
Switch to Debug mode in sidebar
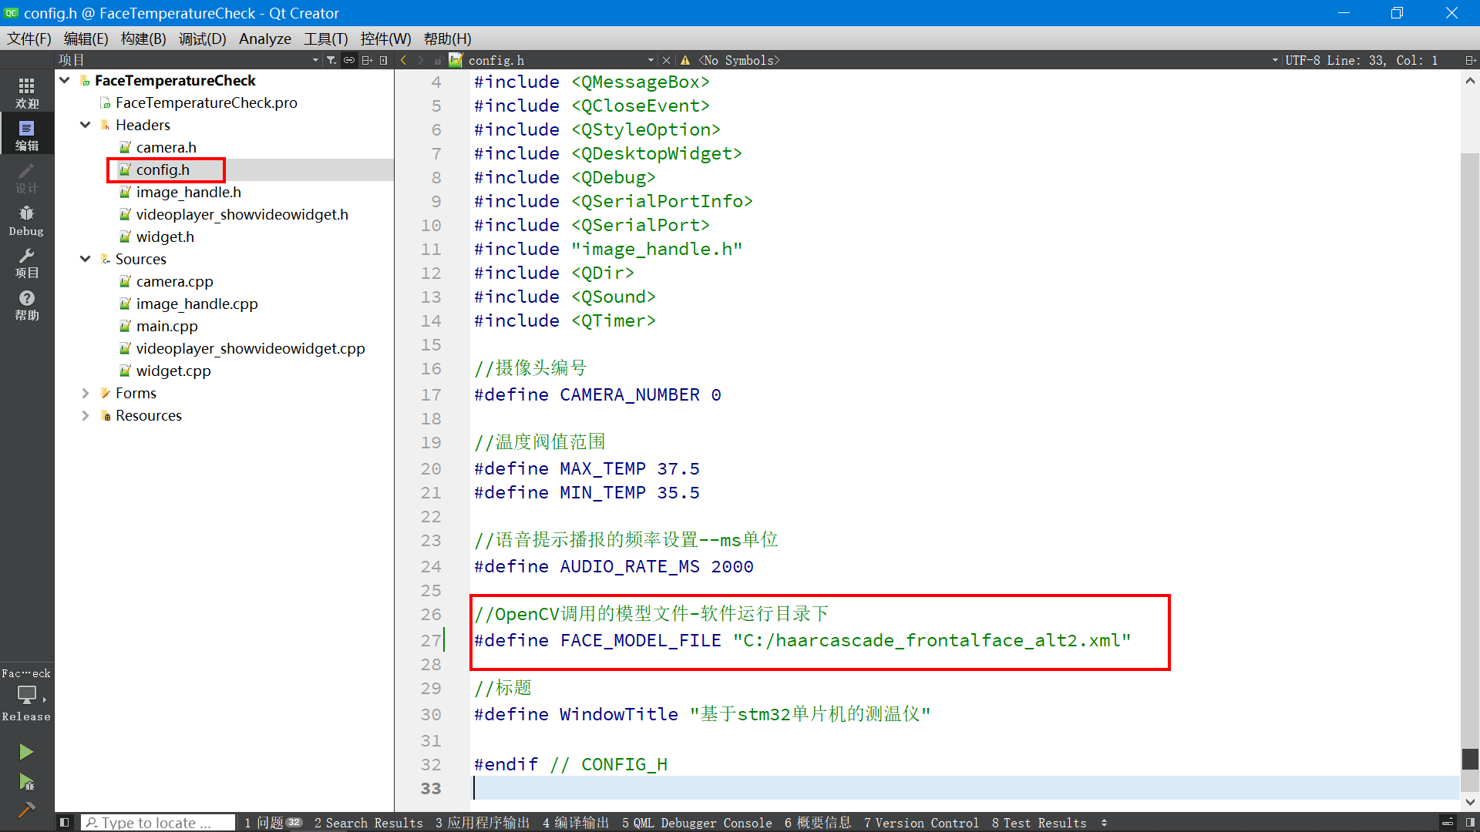click(x=26, y=220)
